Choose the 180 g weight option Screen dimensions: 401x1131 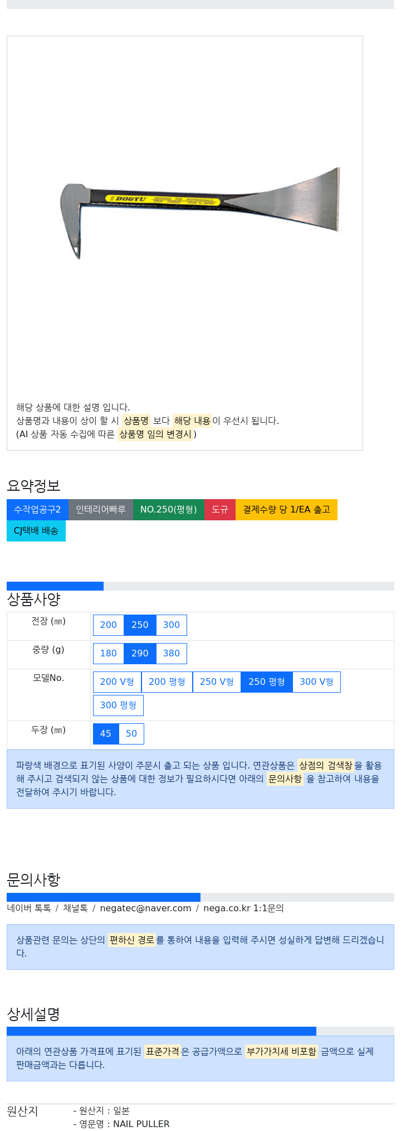click(x=109, y=654)
